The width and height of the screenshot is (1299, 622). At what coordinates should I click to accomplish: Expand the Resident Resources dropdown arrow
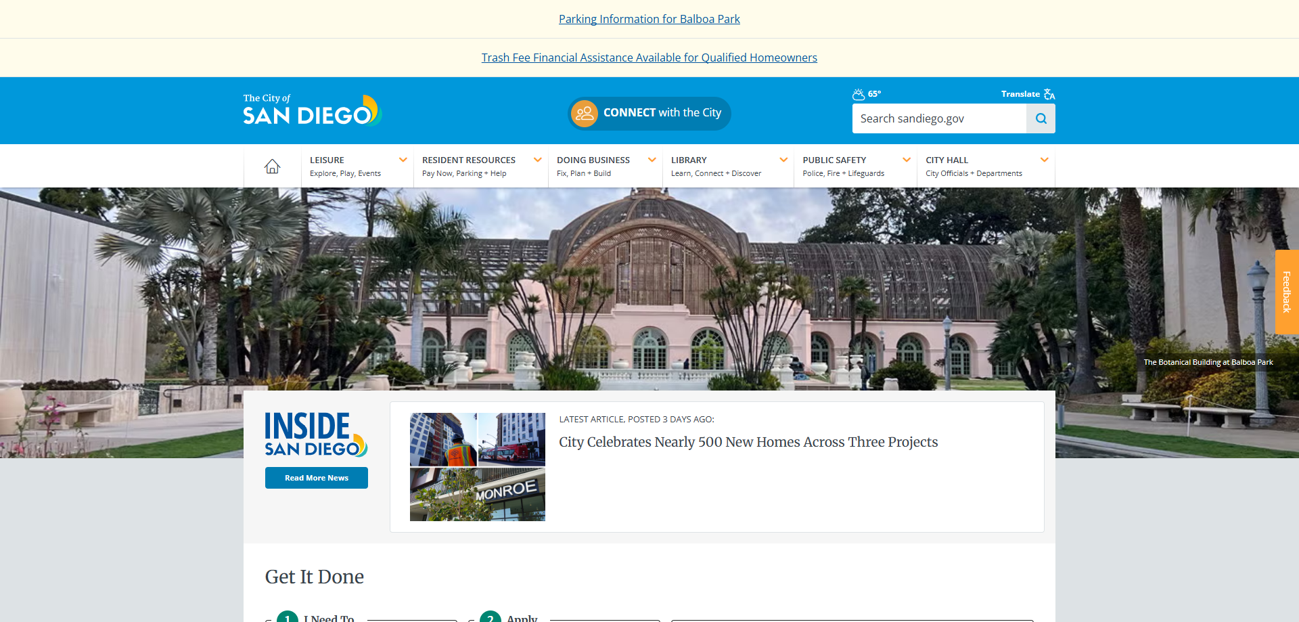point(538,160)
